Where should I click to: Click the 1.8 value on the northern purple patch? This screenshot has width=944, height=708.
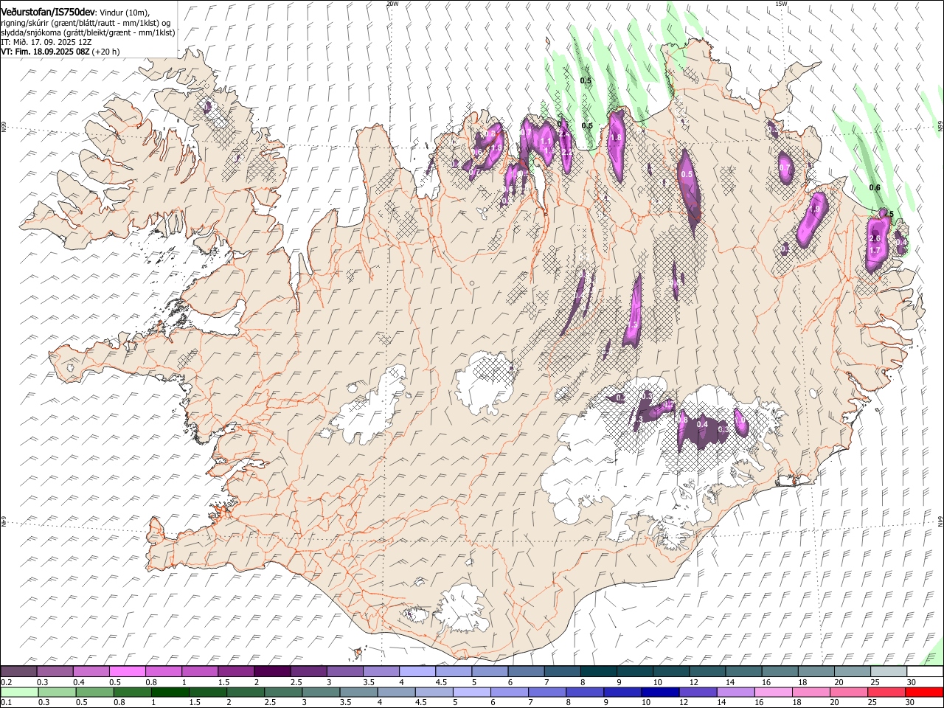pos(617,137)
